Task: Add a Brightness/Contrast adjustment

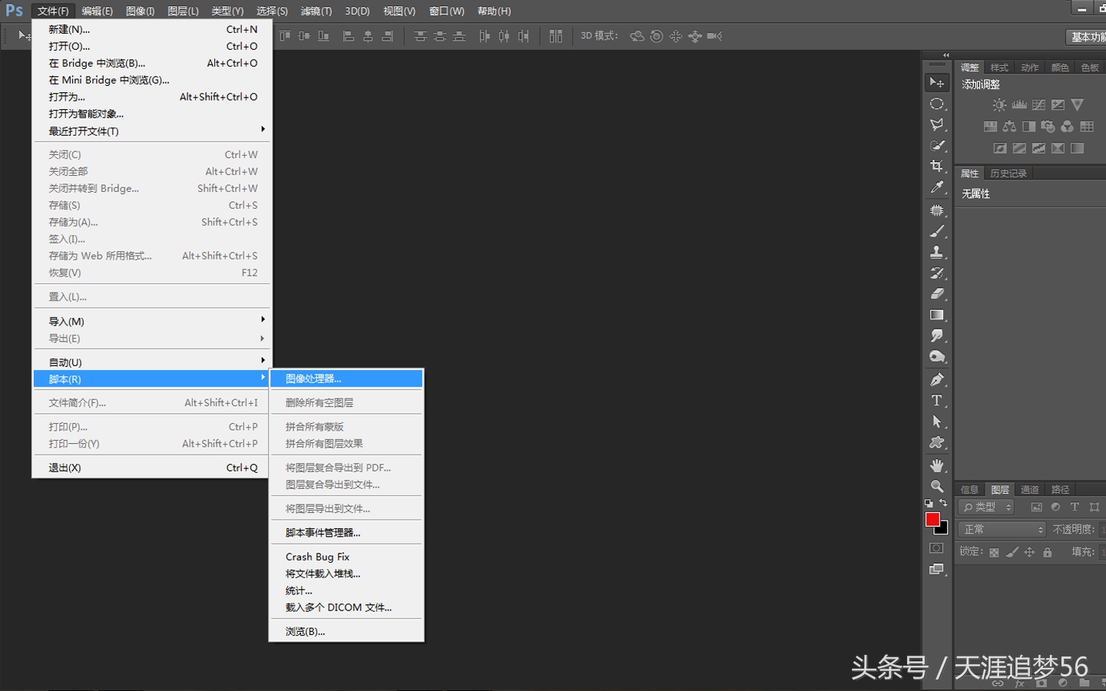Action: tap(999, 105)
